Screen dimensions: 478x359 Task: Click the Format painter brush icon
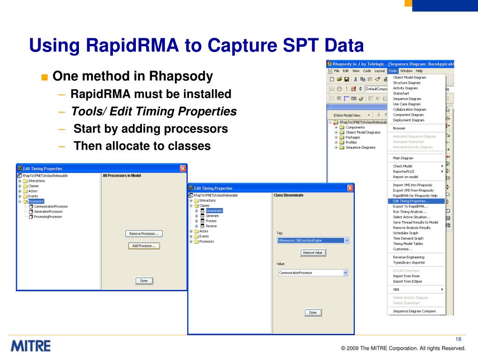pos(377,79)
